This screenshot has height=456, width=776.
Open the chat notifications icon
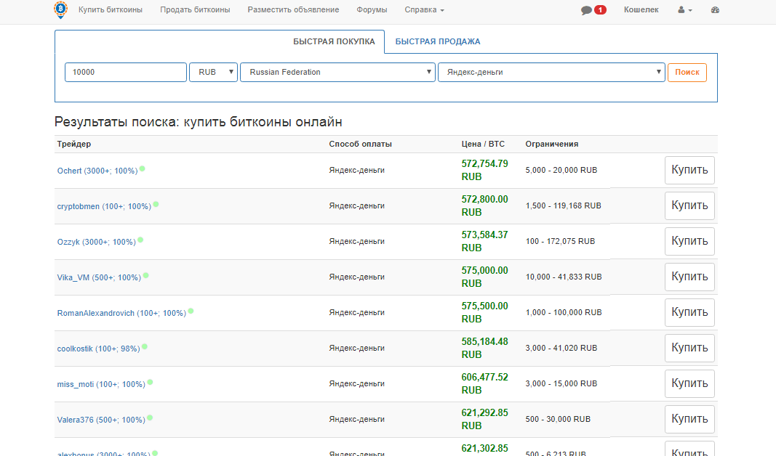pyautogui.click(x=586, y=10)
